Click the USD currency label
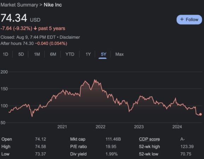This screenshot has width=204, height=159. [35, 20]
